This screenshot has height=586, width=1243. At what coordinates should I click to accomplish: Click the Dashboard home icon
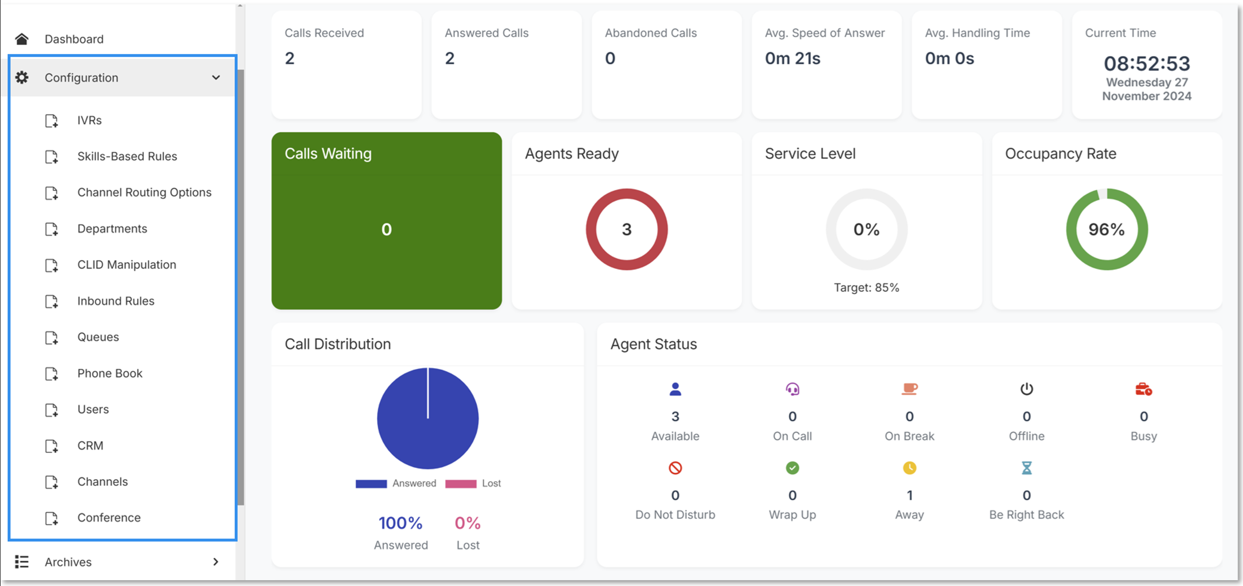pos(22,39)
